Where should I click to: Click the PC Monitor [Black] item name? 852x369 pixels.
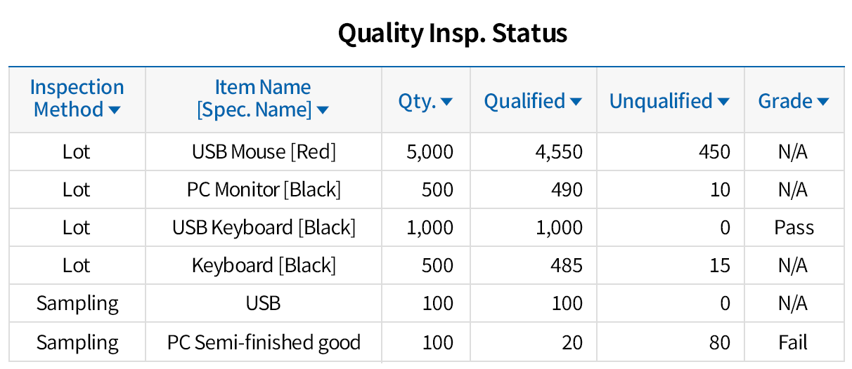264,189
